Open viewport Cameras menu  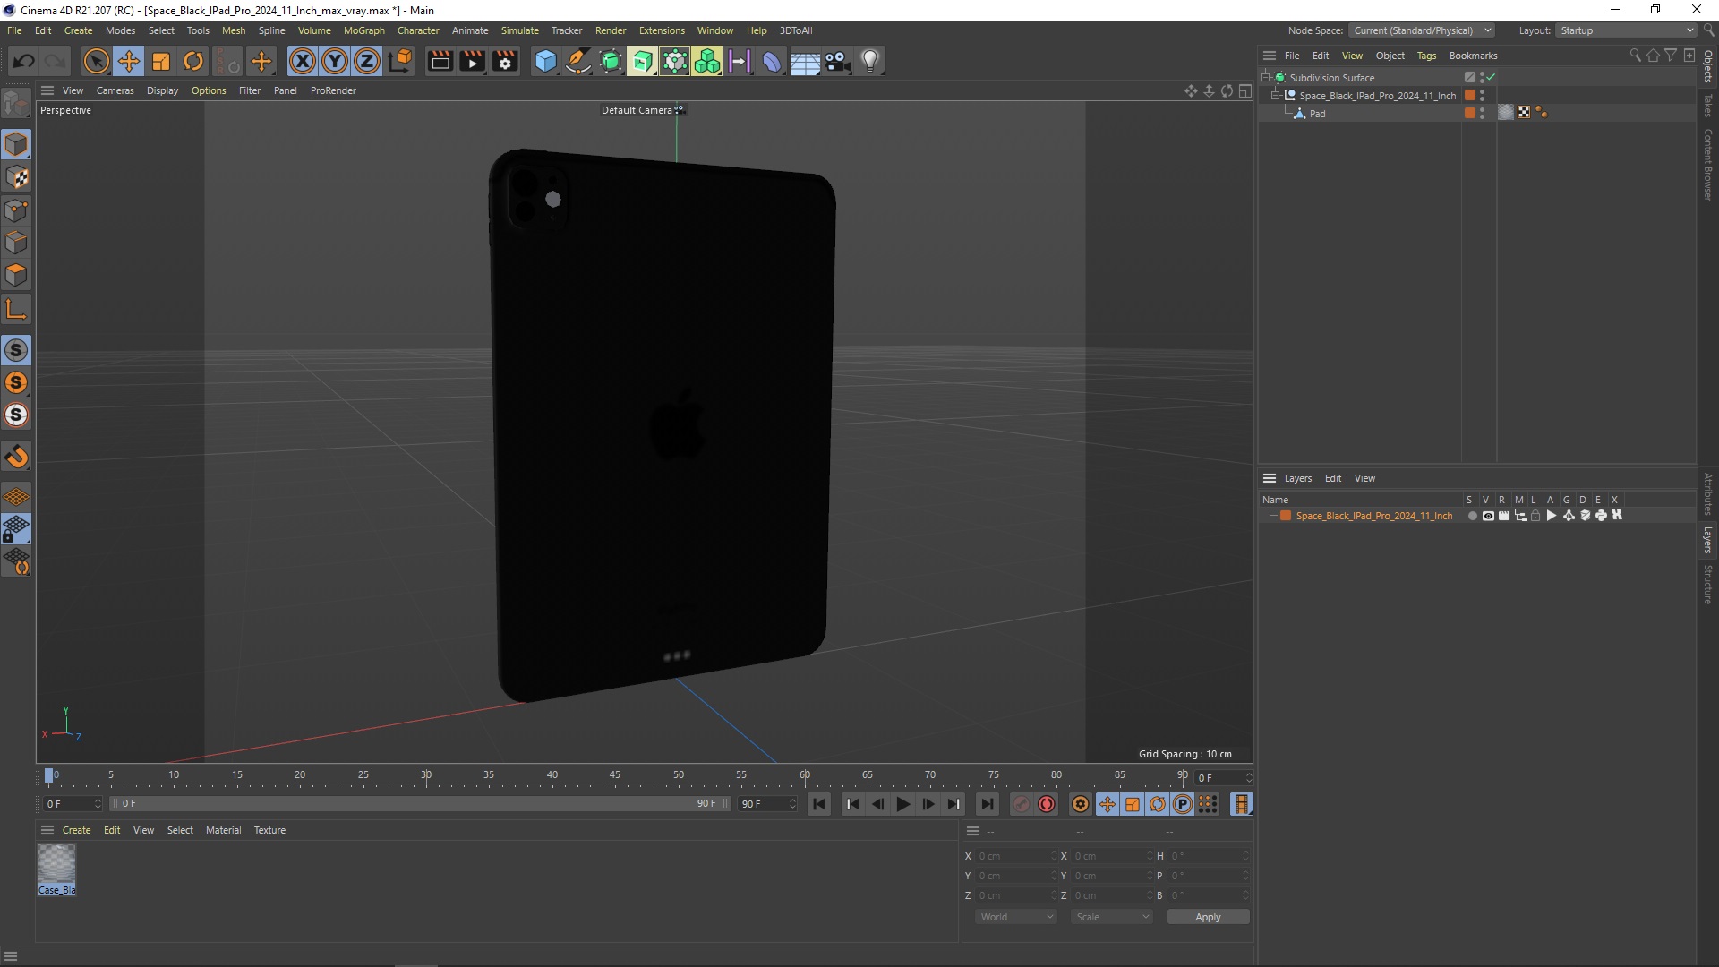click(115, 90)
